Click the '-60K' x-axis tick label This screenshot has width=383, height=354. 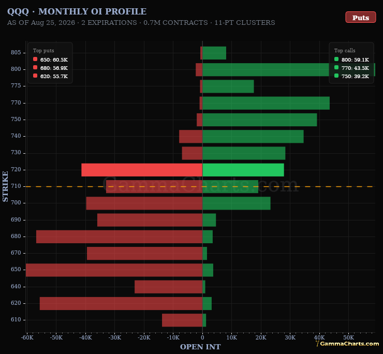(x=27, y=337)
